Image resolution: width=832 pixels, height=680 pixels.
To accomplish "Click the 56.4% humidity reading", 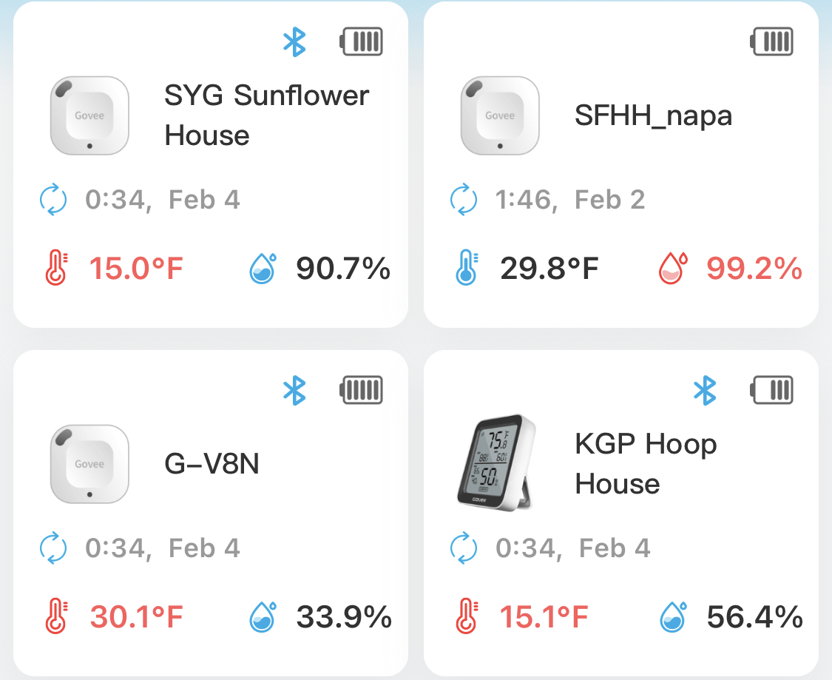I will 754,617.
